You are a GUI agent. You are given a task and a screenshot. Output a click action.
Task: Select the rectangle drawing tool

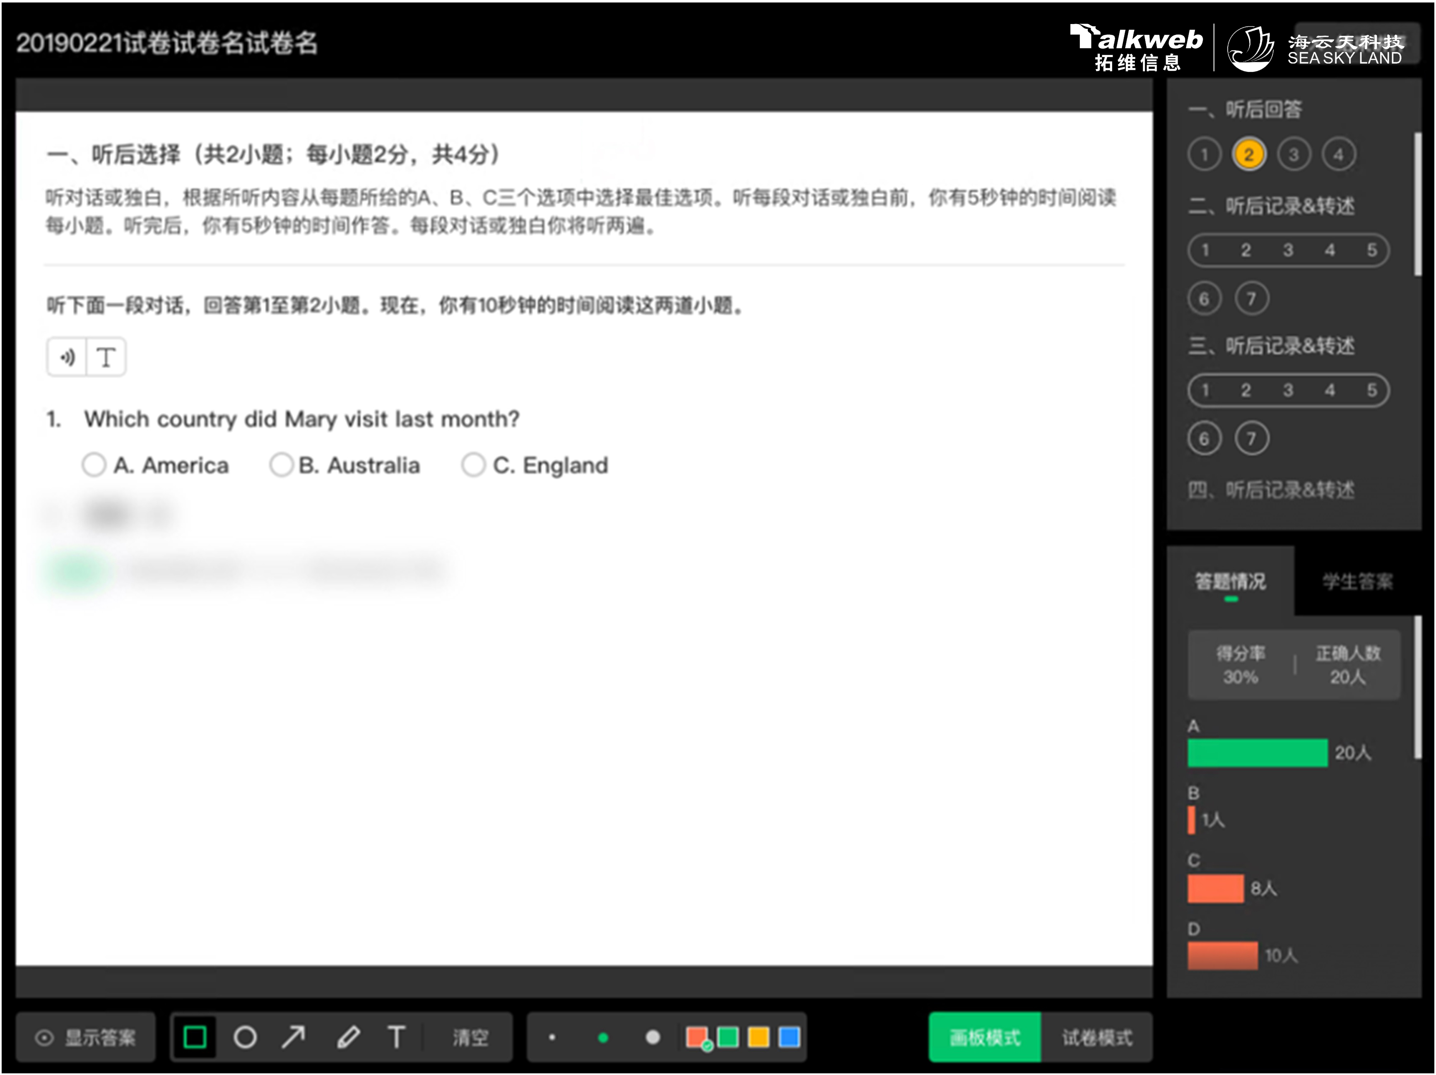195,1037
